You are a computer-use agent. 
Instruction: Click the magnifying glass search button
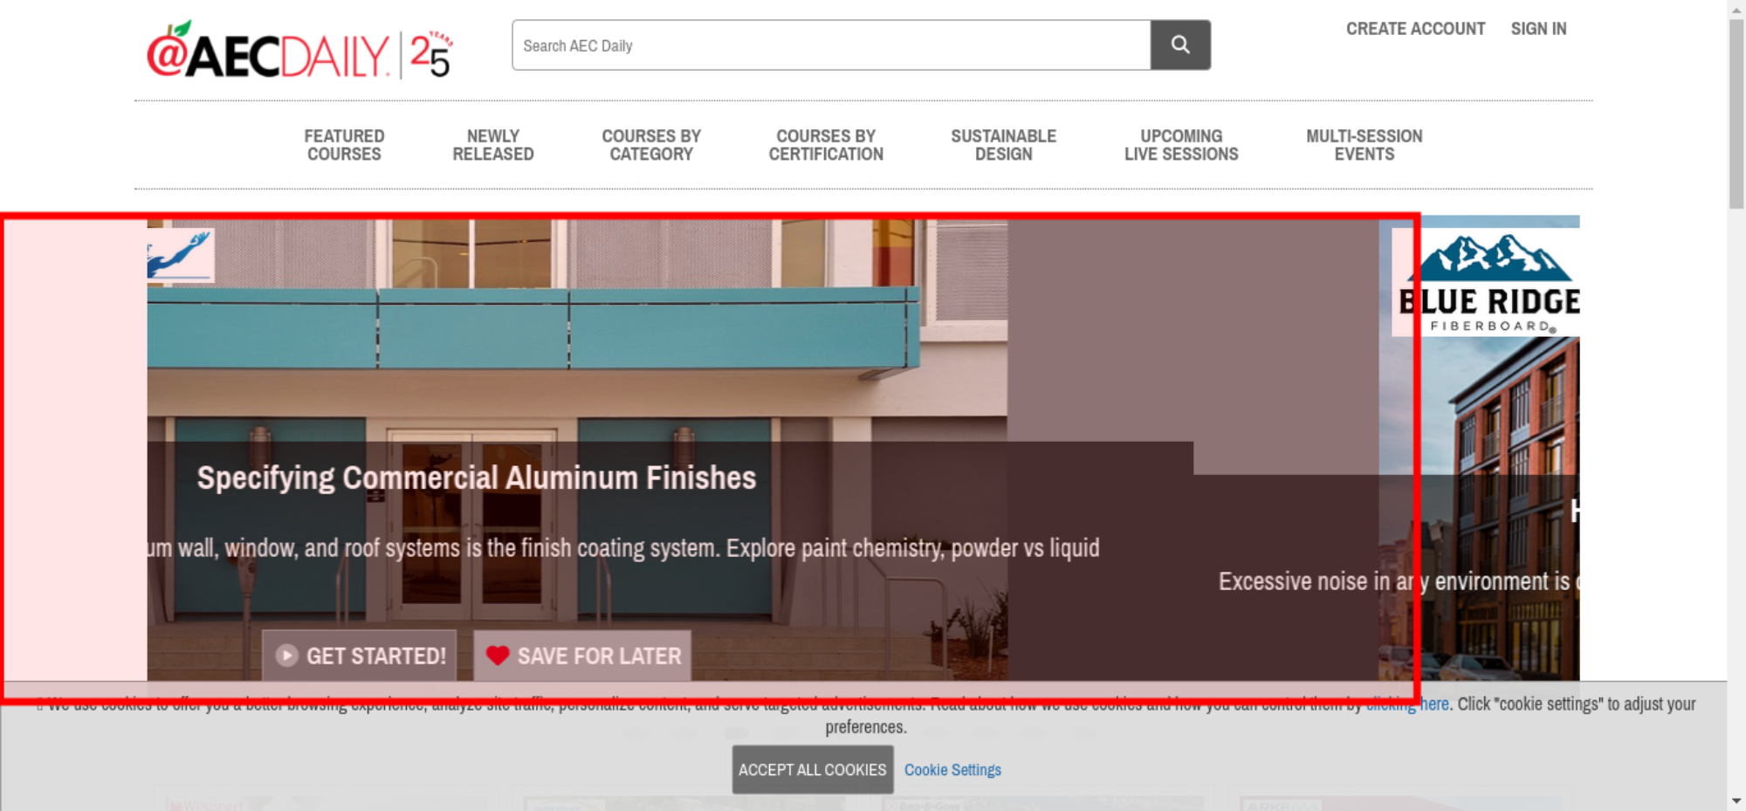(x=1179, y=45)
